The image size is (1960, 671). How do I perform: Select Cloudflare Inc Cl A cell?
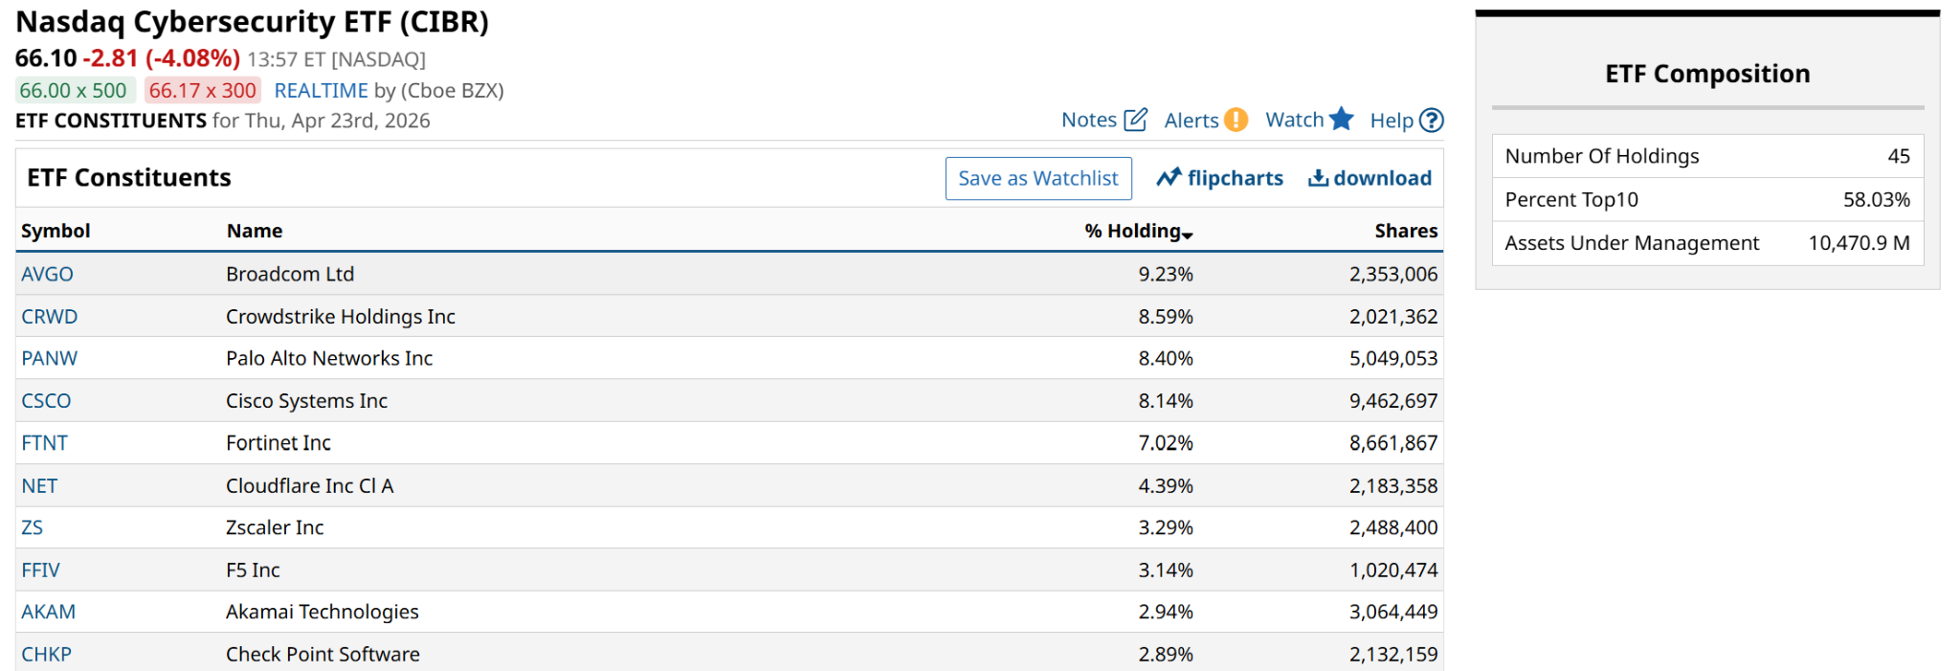[310, 485]
